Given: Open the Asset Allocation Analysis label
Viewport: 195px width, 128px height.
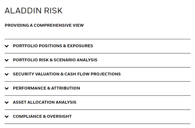Looking at the screenshot, I should [45, 102].
